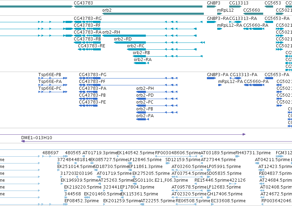Select the CG13313 gene feature
This screenshot has height=206, width=292.
tap(235, 7)
